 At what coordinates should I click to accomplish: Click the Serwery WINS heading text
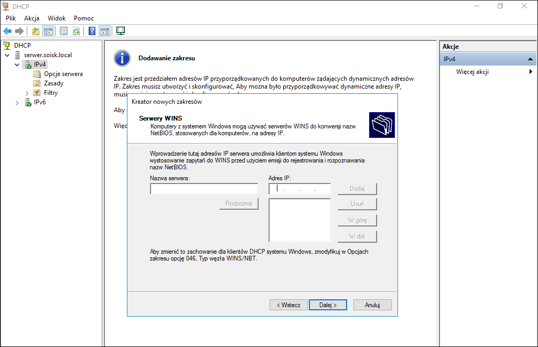click(160, 118)
